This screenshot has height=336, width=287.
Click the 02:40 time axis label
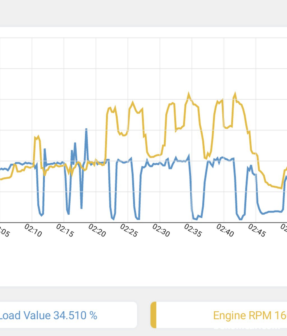pyautogui.click(x=225, y=230)
